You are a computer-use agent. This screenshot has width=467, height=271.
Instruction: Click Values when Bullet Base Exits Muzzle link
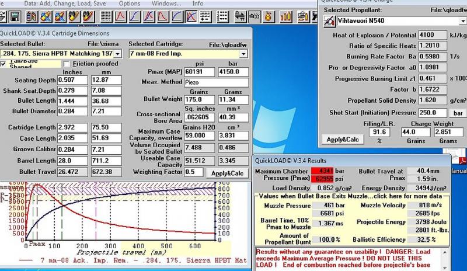[x=350, y=196]
